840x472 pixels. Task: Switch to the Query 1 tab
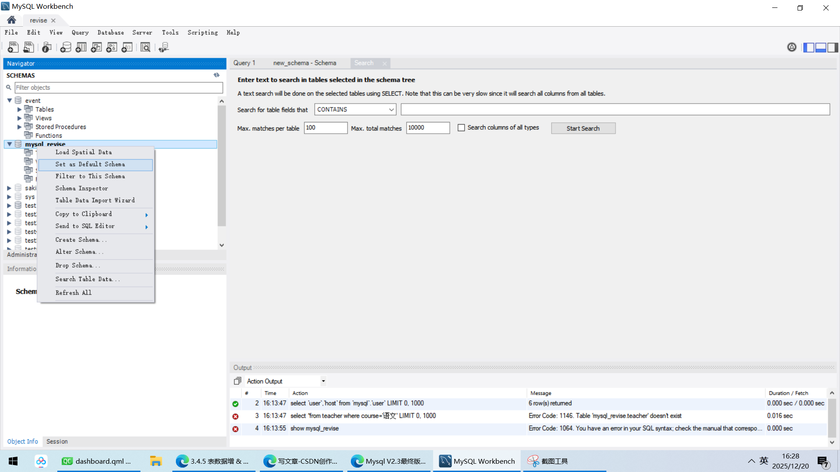point(244,63)
